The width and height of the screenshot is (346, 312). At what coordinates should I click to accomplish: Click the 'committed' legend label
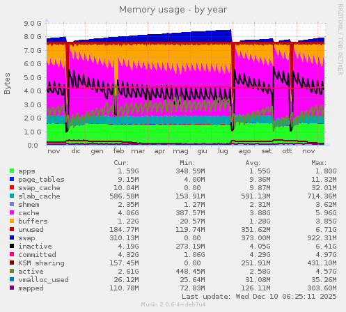click(x=37, y=255)
